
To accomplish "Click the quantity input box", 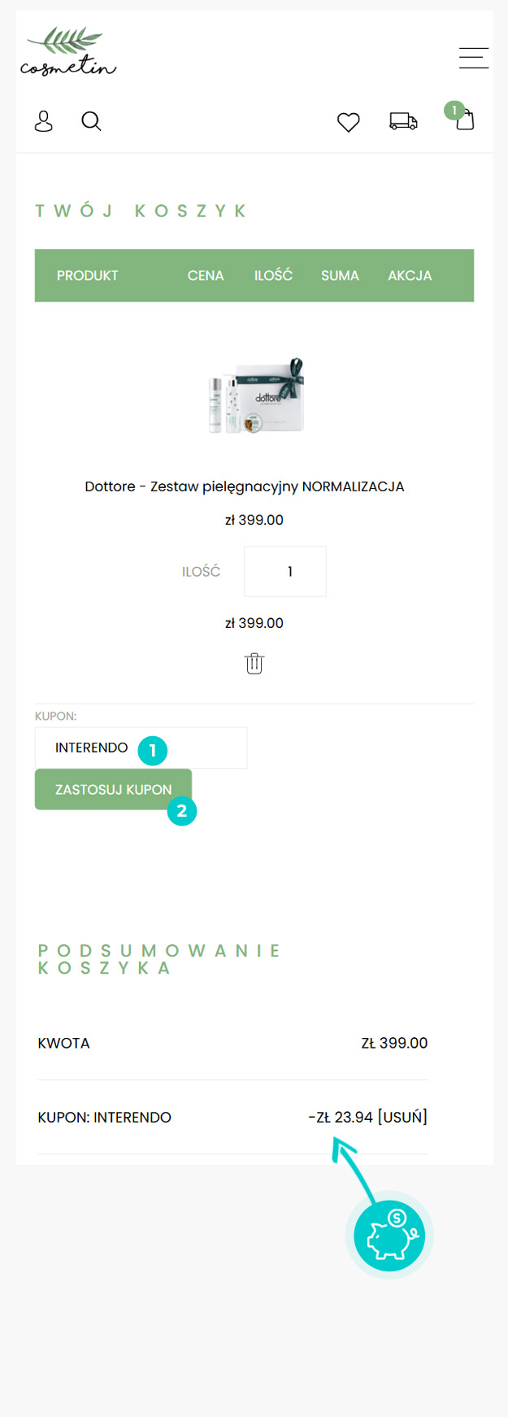I will click(285, 572).
